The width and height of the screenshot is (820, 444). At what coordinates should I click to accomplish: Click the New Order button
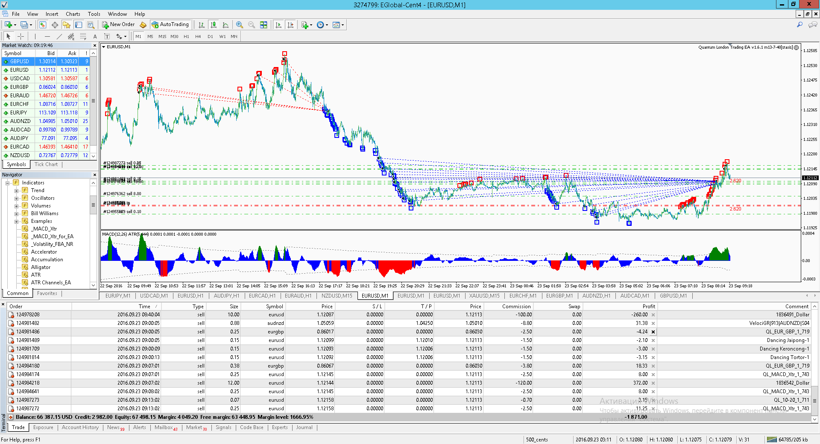(x=118, y=24)
